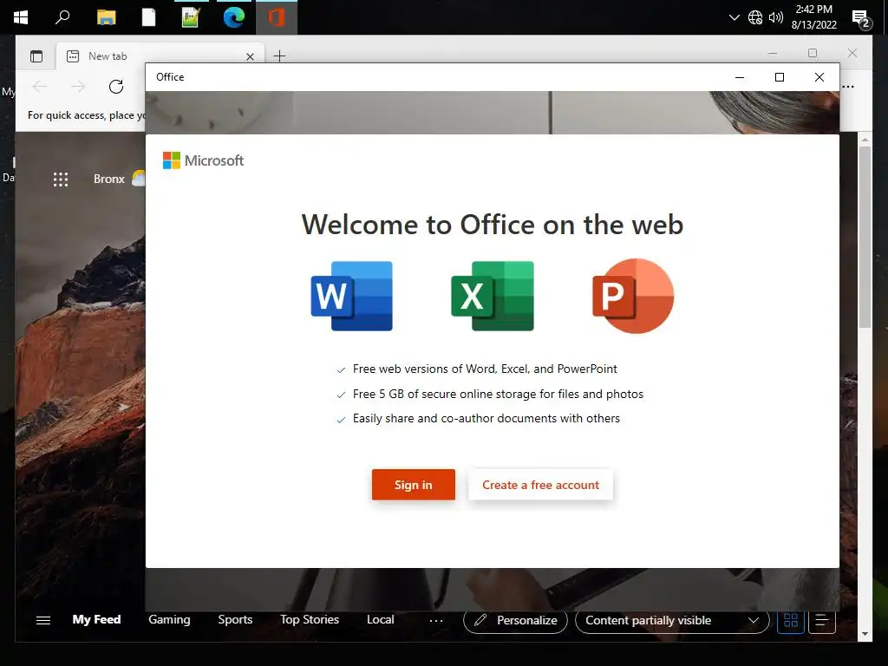
Task: Minimize the Office window
Action: coord(740,77)
